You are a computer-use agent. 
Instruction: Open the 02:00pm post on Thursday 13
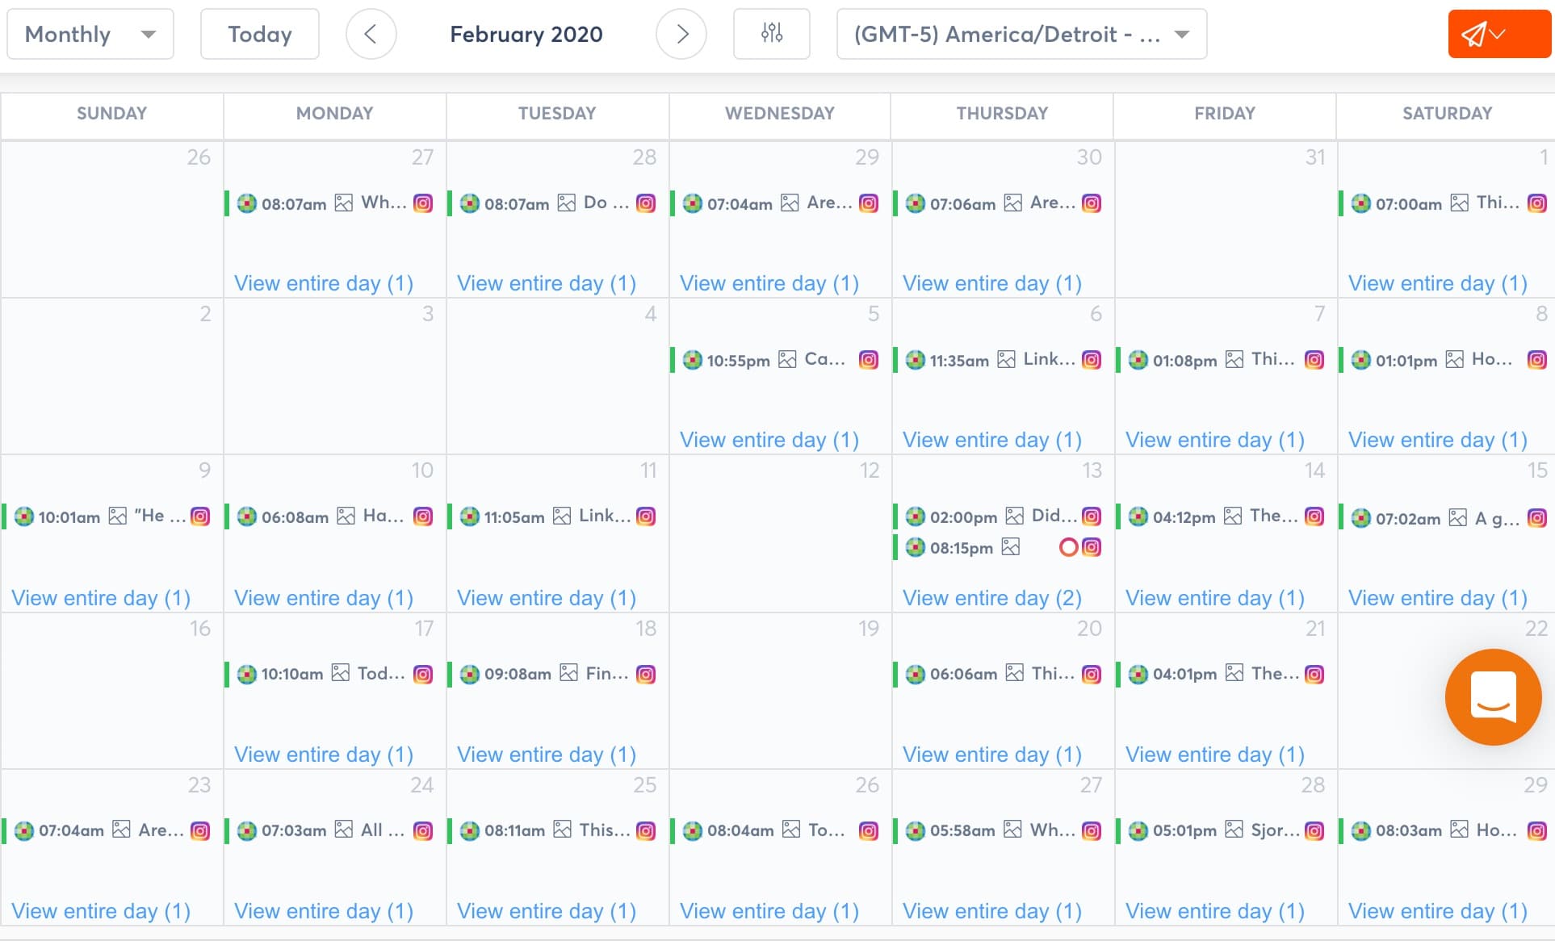click(x=999, y=516)
